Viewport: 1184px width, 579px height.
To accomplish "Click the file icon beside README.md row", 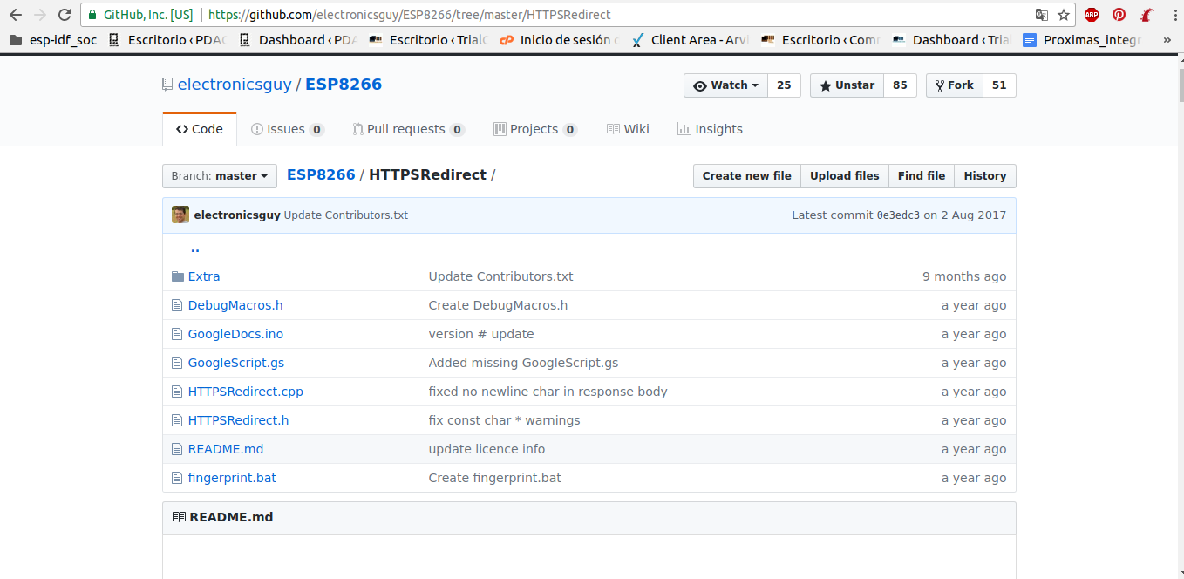I will (178, 449).
